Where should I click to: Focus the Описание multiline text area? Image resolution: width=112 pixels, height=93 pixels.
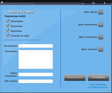click(36, 60)
